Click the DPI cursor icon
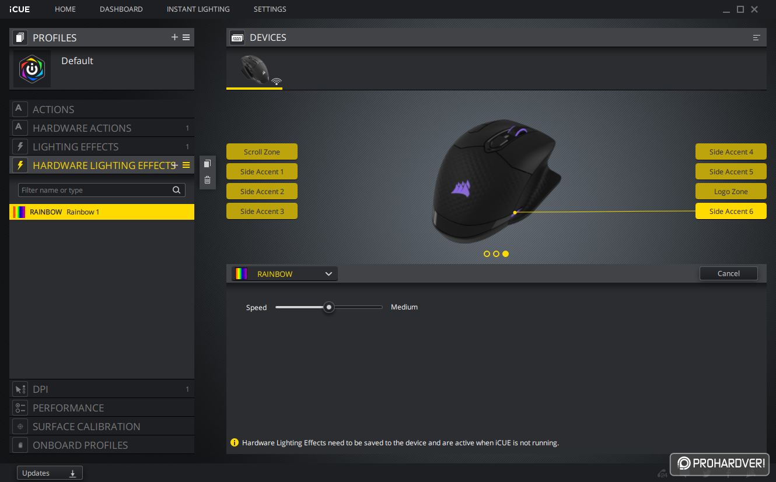Screen dimensions: 776x482 pyautogui.click(x=20, y=389)
